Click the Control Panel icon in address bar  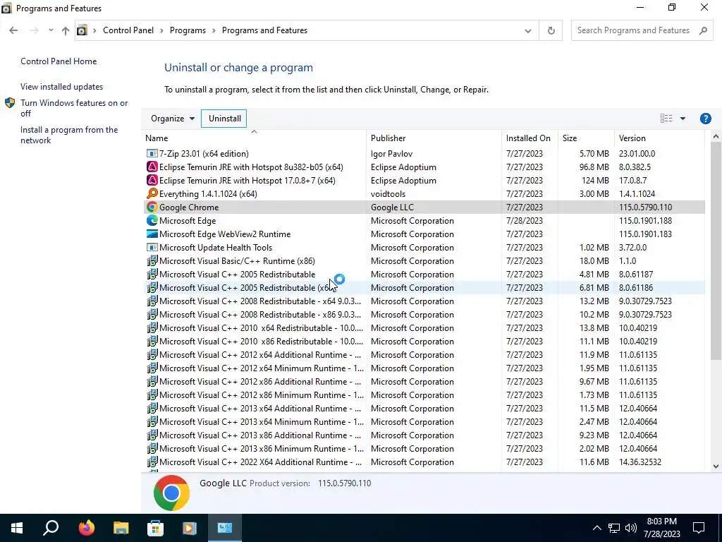tap(82, 30)
